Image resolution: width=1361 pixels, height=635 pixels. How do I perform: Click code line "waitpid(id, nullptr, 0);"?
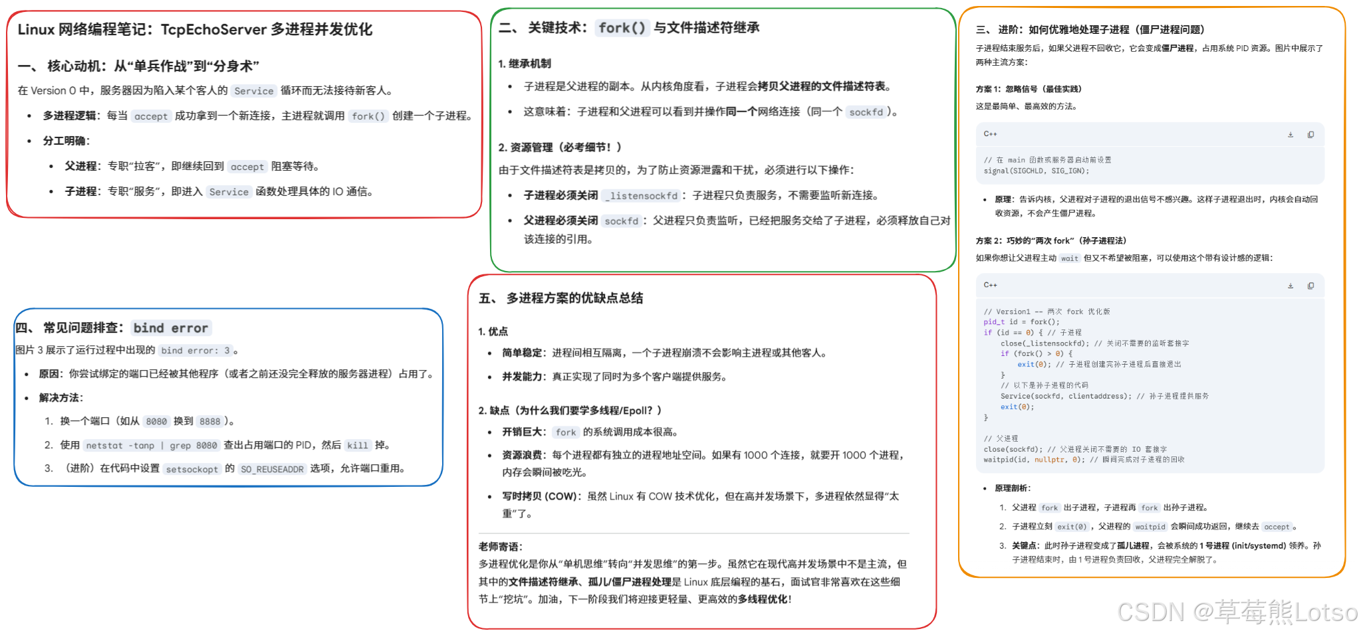[x=1035, y=460]
